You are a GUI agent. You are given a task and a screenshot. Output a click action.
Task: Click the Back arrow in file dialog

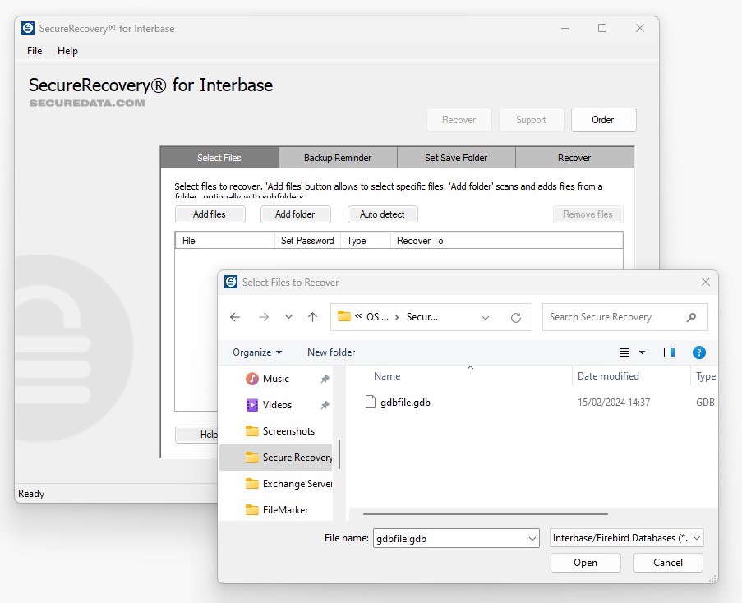point(235,317)
